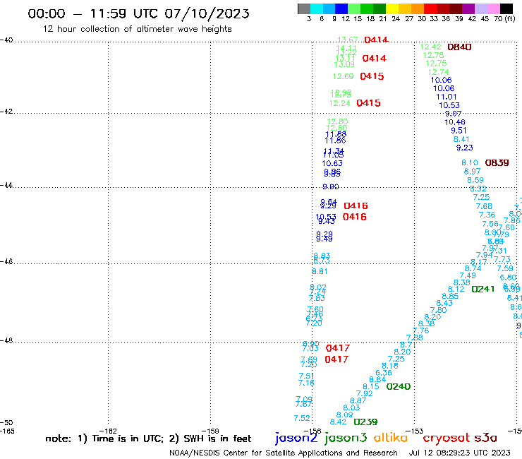Screen dimensions: 522x459
Task: Click the gray 3 ft legend swatch
Action: point(304,8)
